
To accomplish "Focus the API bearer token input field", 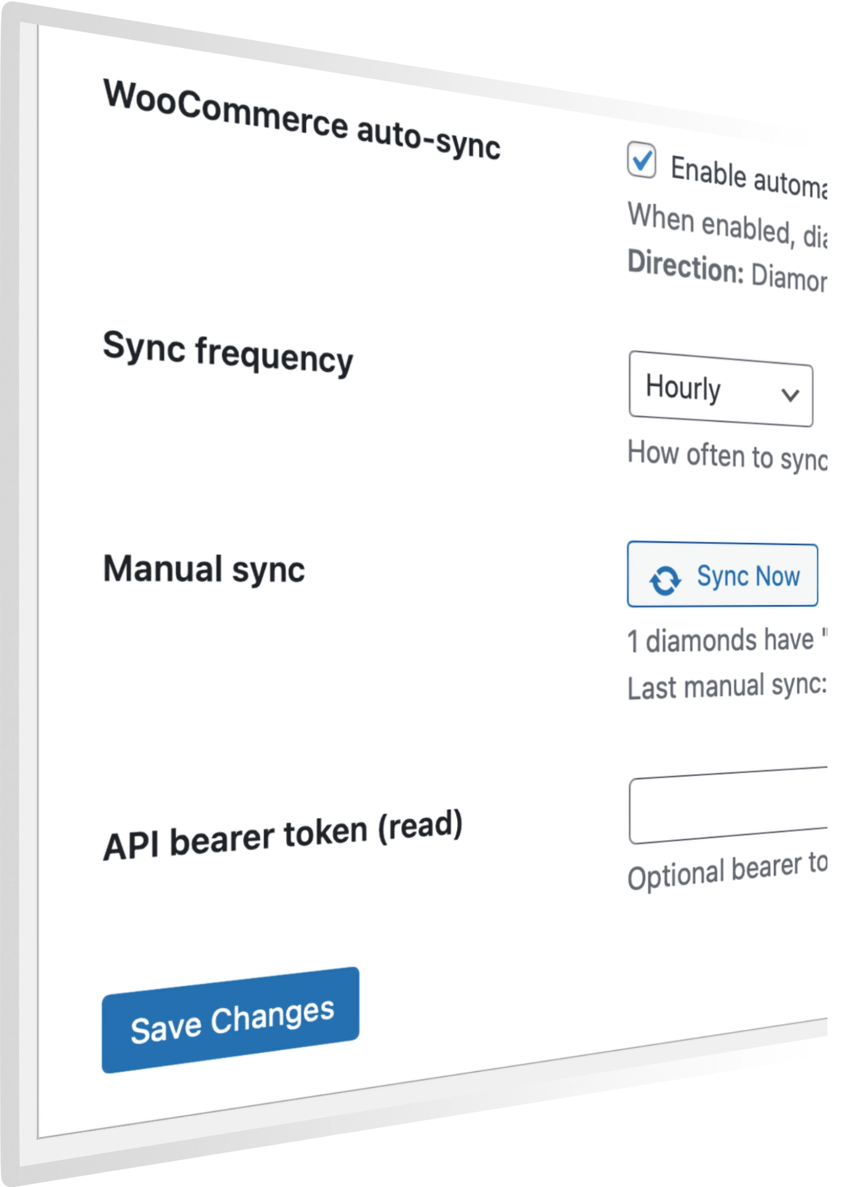I will pos(727,806).
